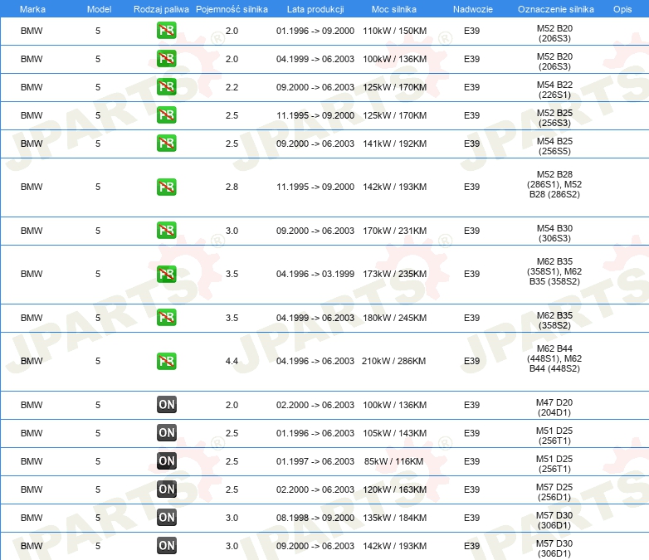Click the M54 B30 (306S3) engine code cell
Screen dimensions: 649x560
(554, 231)
